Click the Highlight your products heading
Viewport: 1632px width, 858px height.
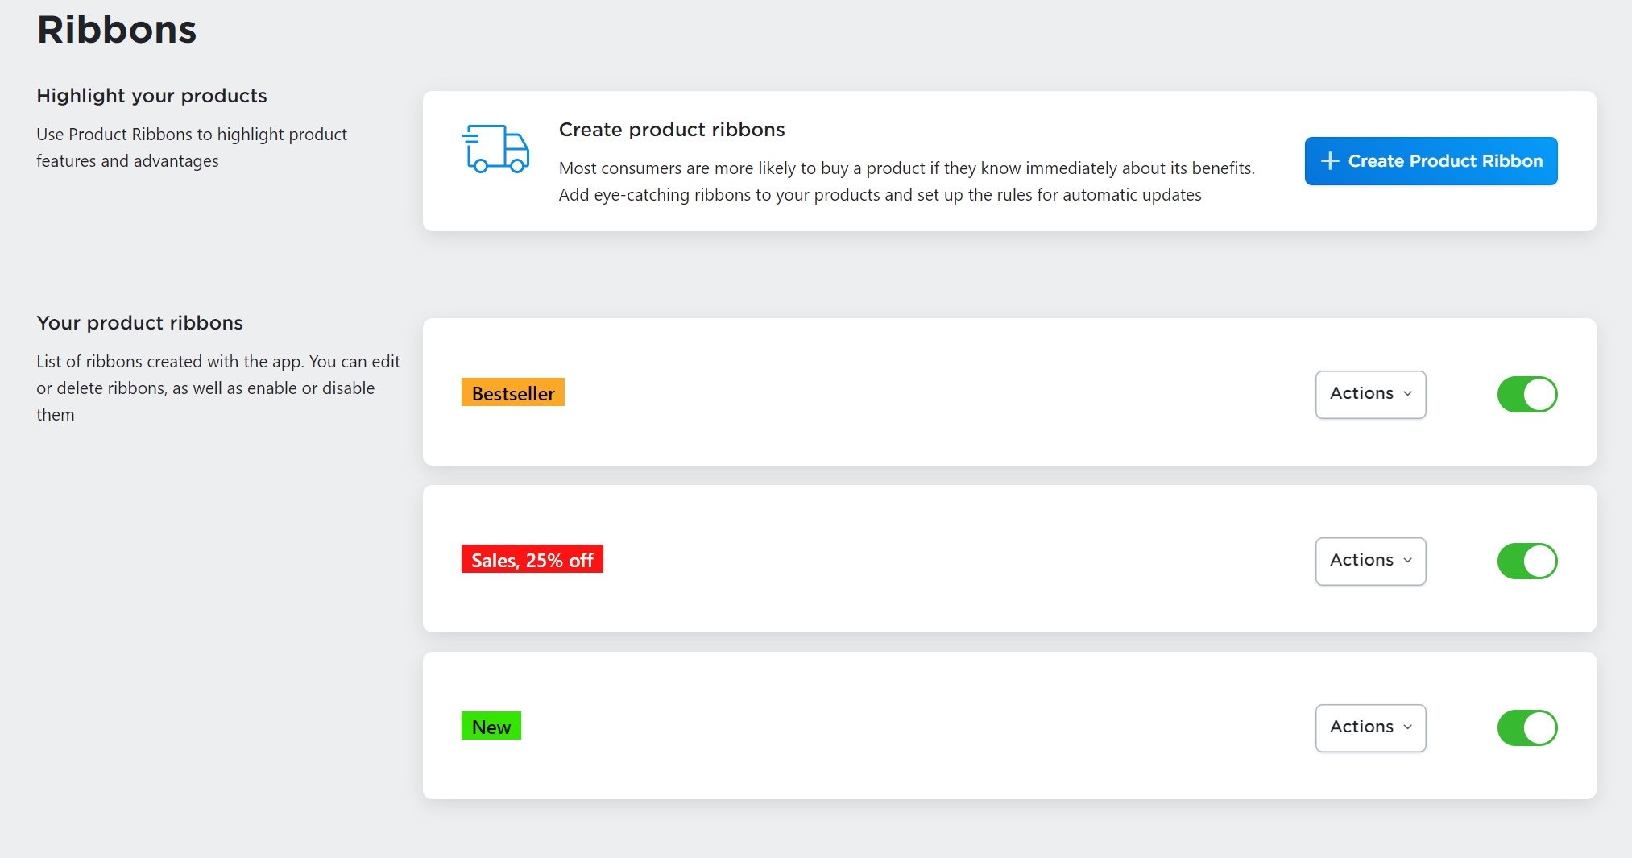pyautogui.click(x=151, y=96)
